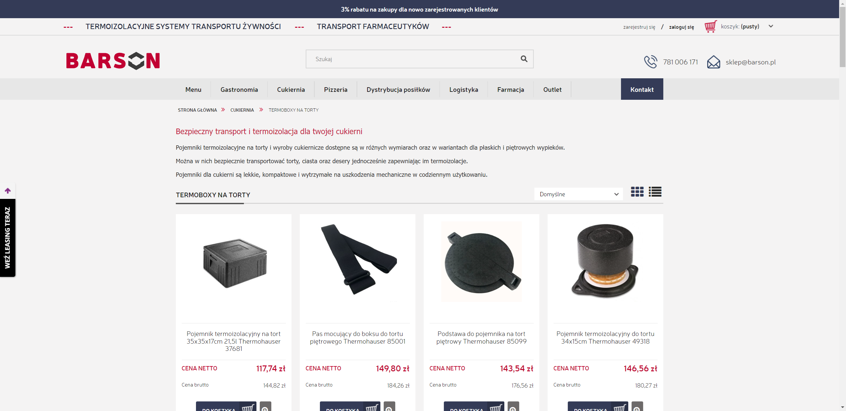Click zarejestruj się link
The height and width of the screenshot is (411, 846).
click(x=639, y=27)
